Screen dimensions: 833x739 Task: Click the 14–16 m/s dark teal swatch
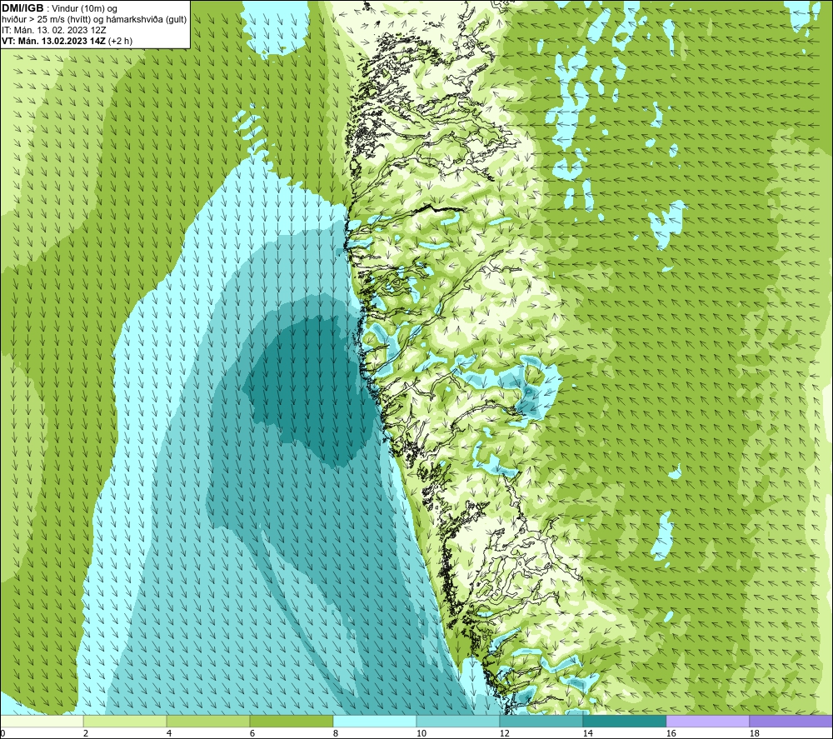pyautogui.click(x=624, y=721)
